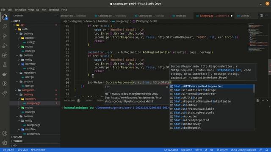This screenshot has width=271, height=152.
Task: Switch to the OUTPUT panel tab
Action: point(88,100)
